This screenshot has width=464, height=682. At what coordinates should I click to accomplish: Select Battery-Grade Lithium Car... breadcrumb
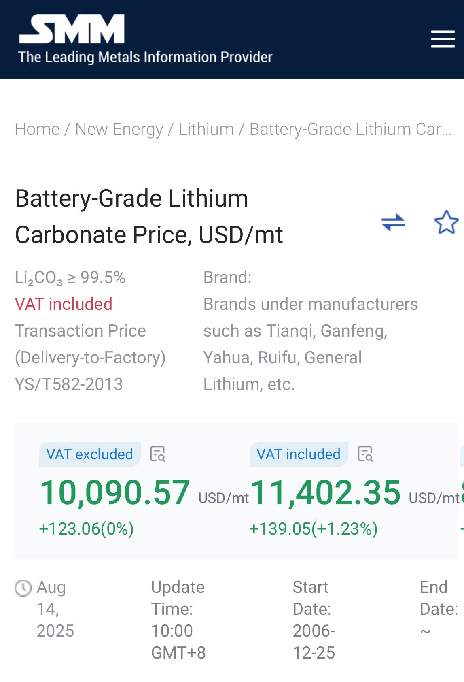(x=350, y=129)
